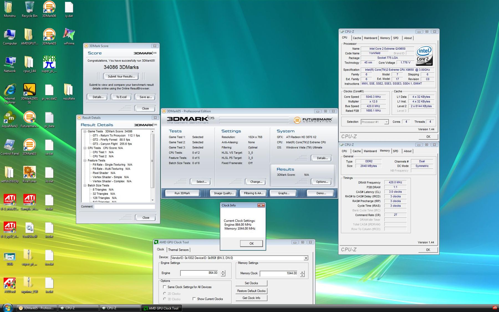Viewport: 499px width, 312px height.
Task: Launch the RivaTuner desktop icon
Action: 29,174
